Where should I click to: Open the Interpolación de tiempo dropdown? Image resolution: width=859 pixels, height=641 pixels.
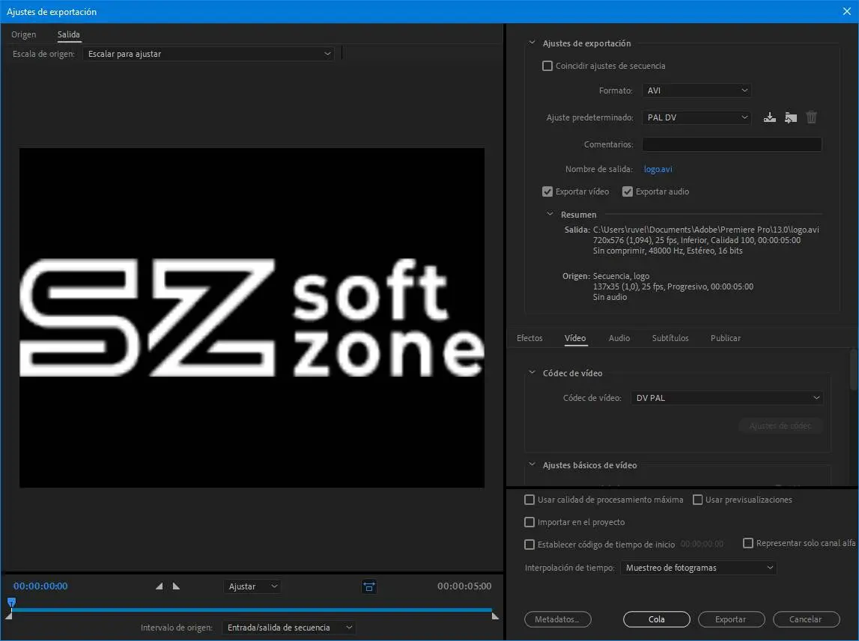click(699, 568)
